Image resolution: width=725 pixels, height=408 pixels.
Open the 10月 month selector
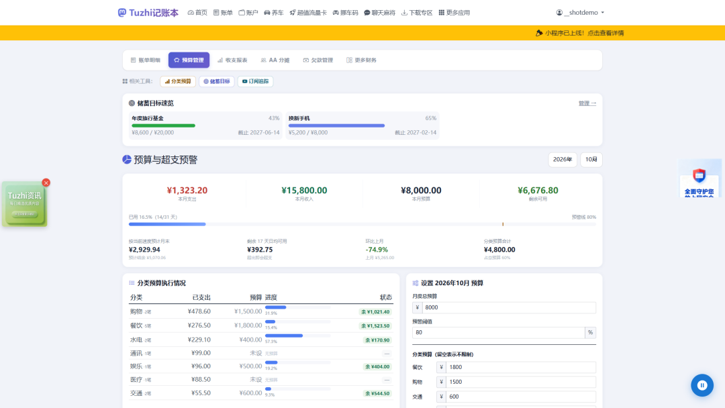[x=591, y=160]
